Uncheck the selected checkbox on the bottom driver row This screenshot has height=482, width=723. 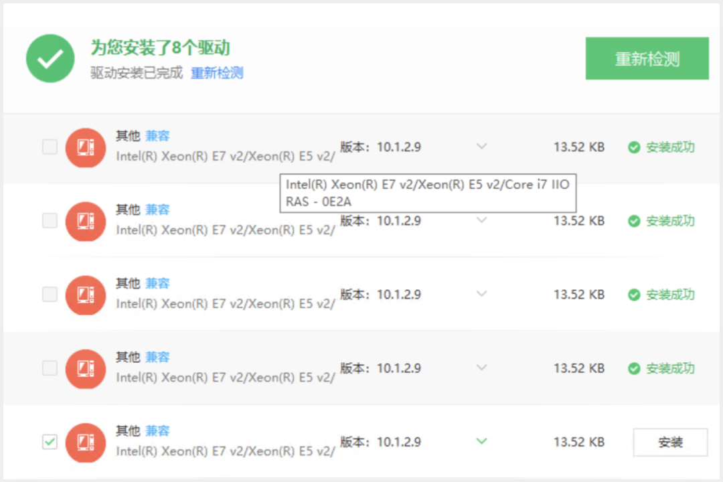coord(49,443)
